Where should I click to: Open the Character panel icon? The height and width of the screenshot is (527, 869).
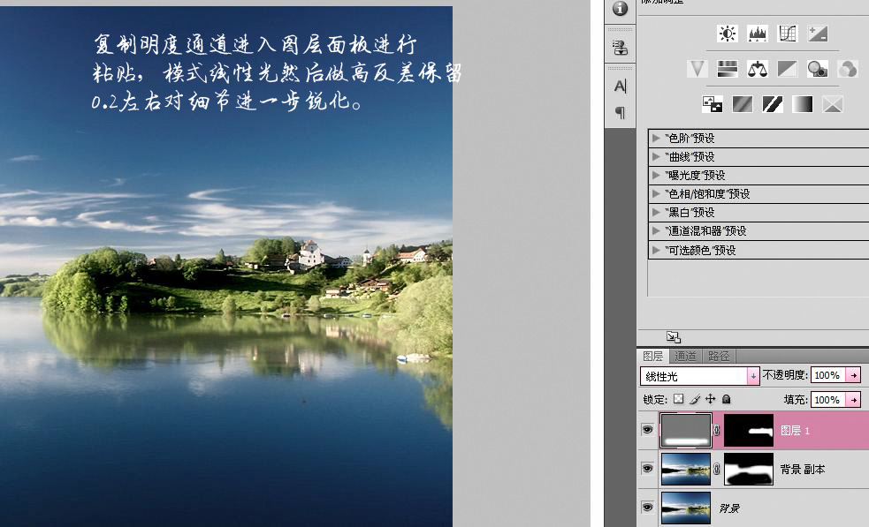coord(621,86)
